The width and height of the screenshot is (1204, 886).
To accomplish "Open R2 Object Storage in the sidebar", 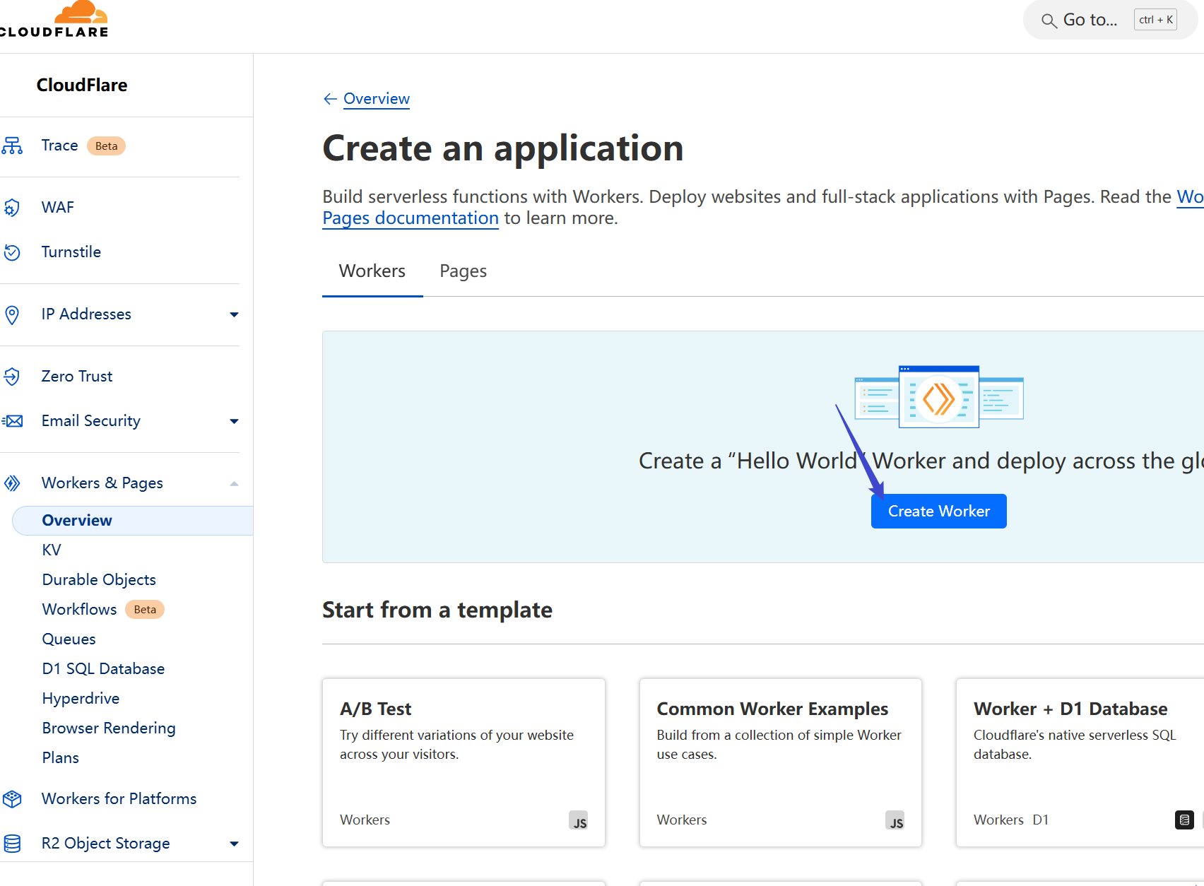I will pos(105,844).
